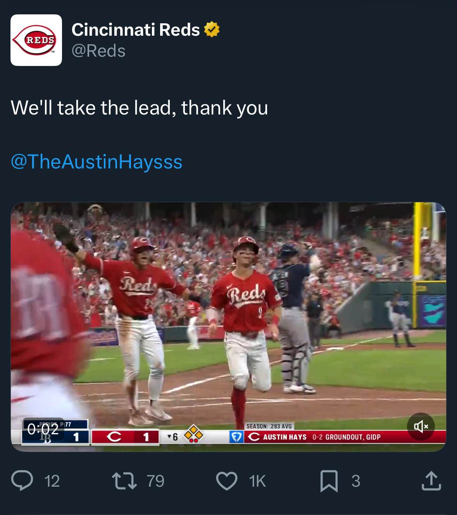Open the @Reds handle

tap(98, 51)
